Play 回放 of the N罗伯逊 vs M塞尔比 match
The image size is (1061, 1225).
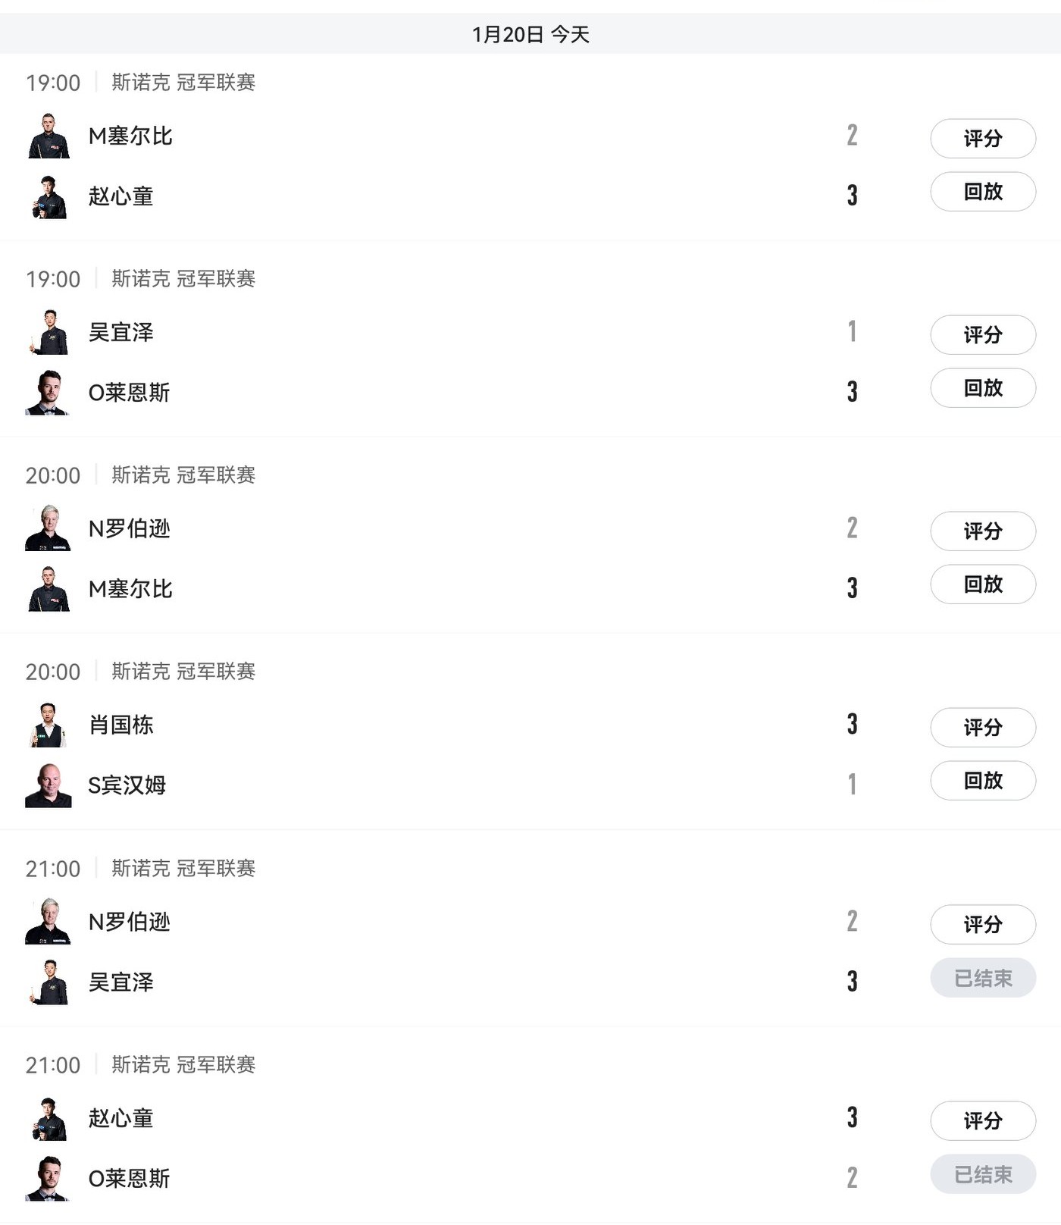983,584
